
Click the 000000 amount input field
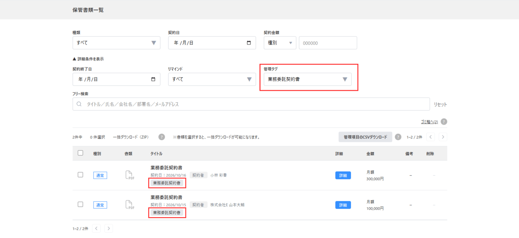[328, 43]
